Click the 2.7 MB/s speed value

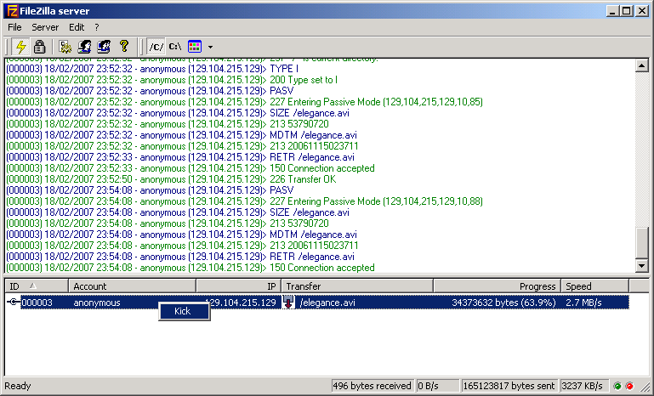(583, 303)
